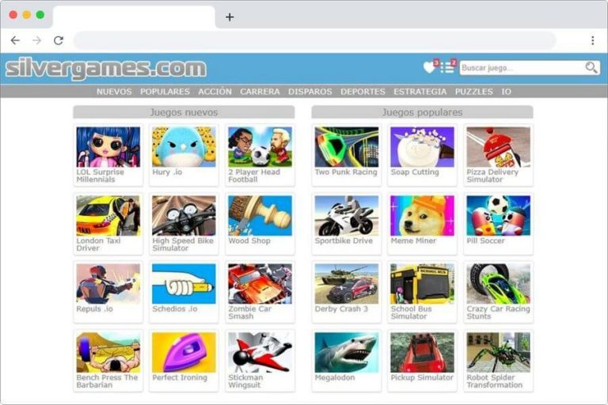Open School Bus Simulator thumbnail

[x=422, y=284]
